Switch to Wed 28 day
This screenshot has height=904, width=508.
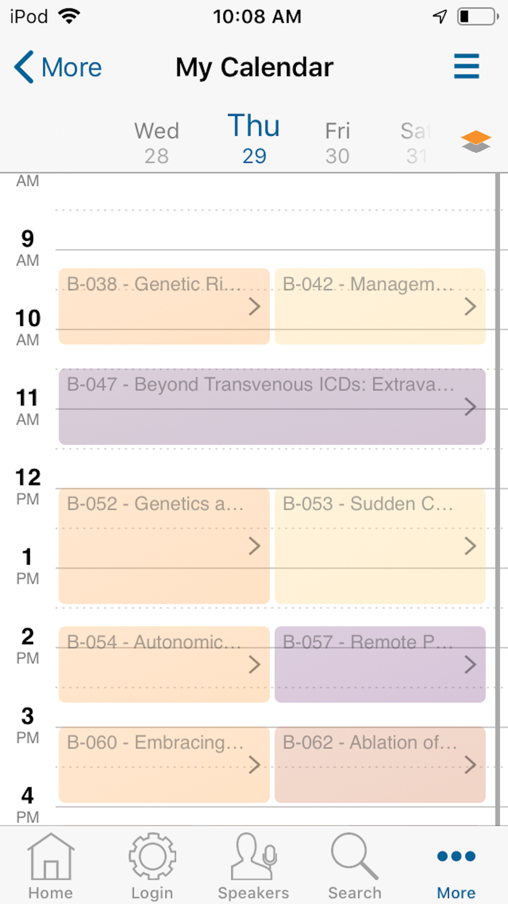[156, 142]
